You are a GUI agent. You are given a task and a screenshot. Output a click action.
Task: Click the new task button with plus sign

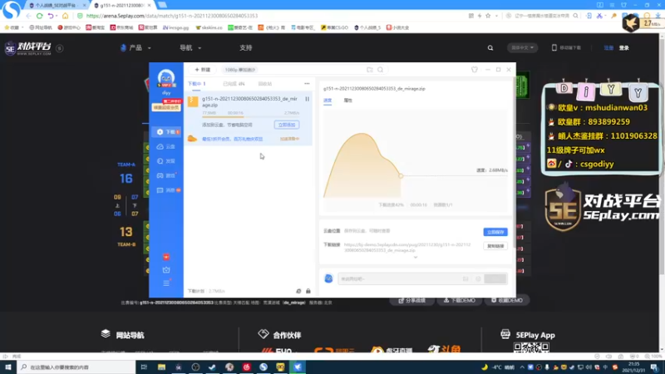(202, 70)
